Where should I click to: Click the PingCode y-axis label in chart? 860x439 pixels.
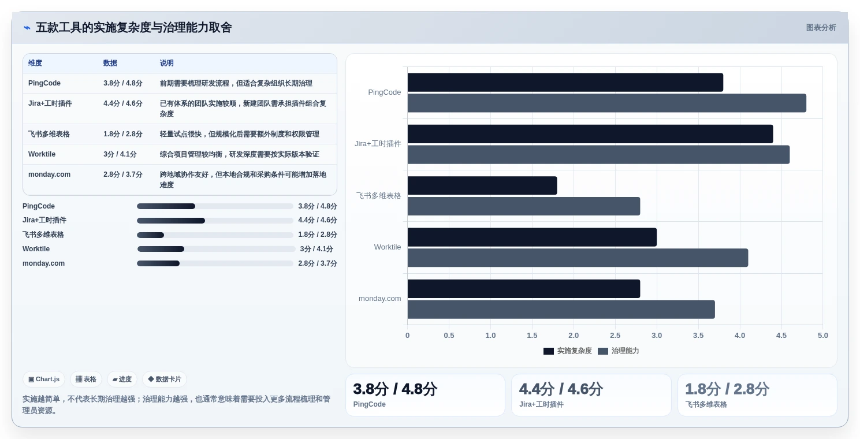click(x=385, y=92)
